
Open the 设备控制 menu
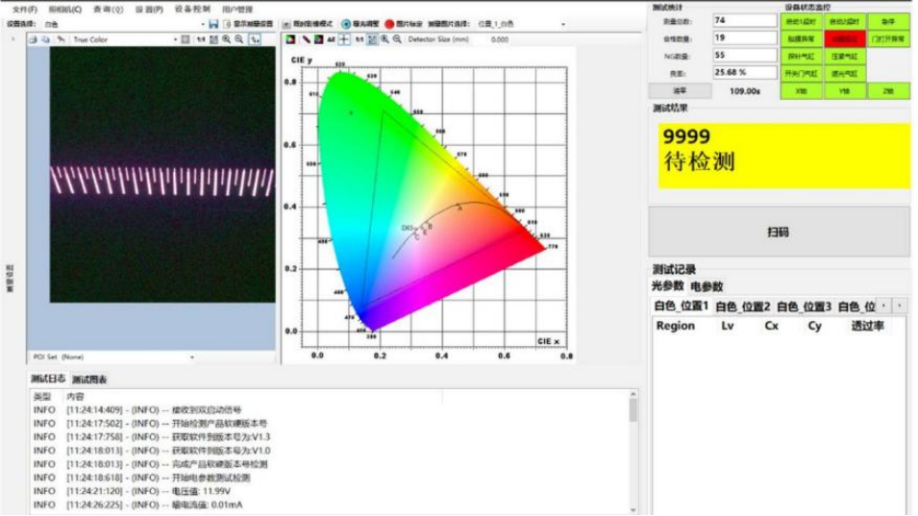click(x=192, y=10)
